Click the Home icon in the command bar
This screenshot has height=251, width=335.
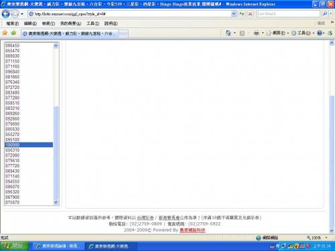coord(228,33)
